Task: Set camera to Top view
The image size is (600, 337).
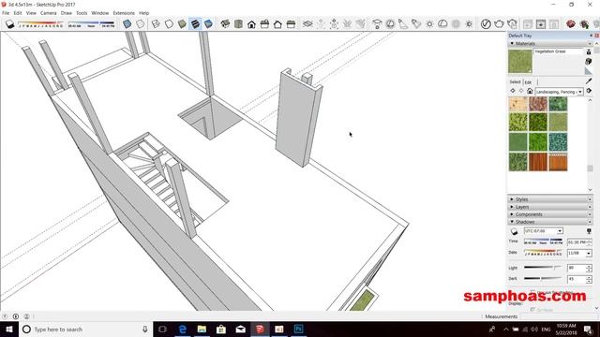Action: click(238, 24)
